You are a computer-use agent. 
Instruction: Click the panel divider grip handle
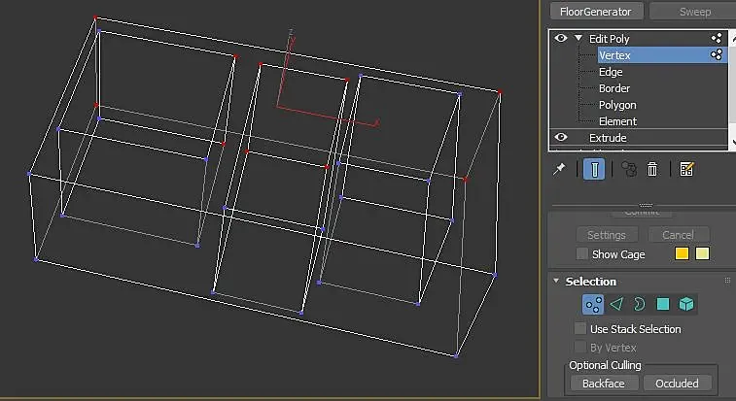click(646, 205)
